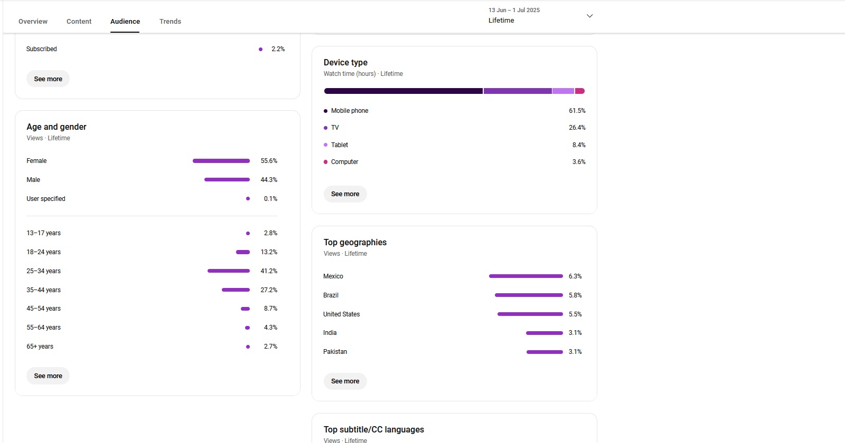Click the Mobile phone label
This screenshot has width=845, height=443.
(350, 111)
